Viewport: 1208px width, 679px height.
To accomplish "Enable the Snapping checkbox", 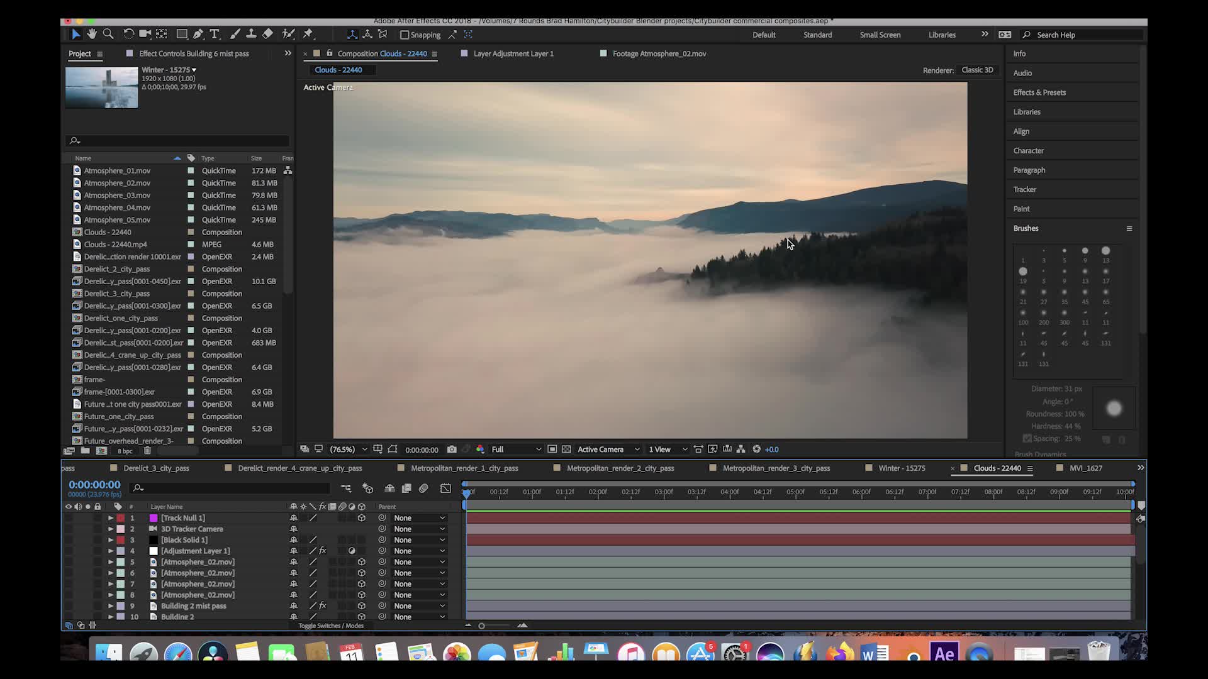I will (x=405, y=35).
